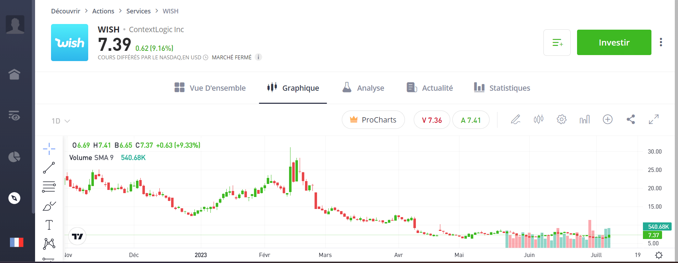Click the pencil drawing tools icon
The width and height of the screenshot is (678, 263).
point(515,119)
